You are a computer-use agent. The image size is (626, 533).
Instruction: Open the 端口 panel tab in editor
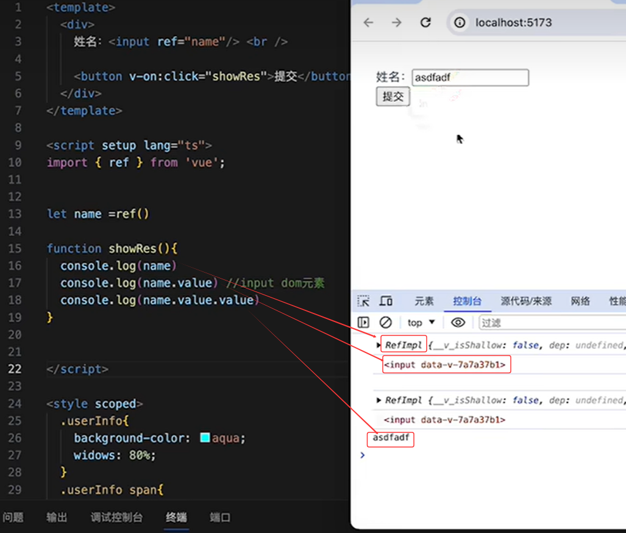[220, 517]
